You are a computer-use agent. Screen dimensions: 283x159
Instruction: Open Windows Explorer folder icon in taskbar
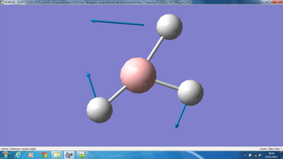tap(57, 155)
